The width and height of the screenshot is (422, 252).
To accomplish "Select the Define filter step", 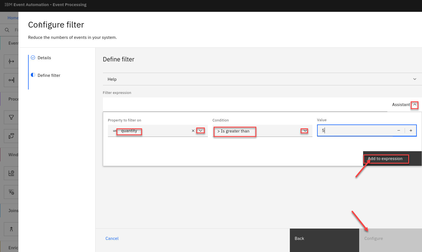I will point(49,75).
